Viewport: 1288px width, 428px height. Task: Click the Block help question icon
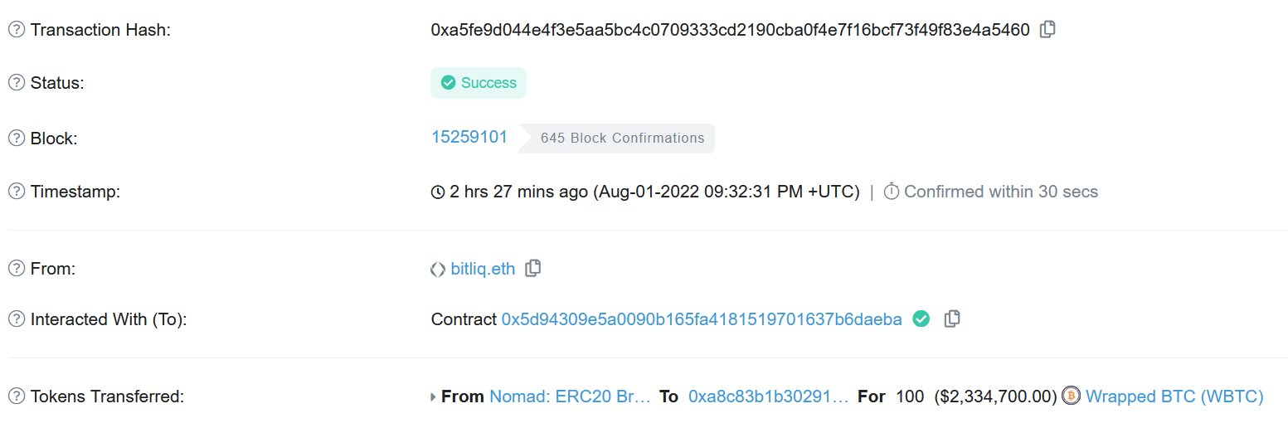coord(16,139)
